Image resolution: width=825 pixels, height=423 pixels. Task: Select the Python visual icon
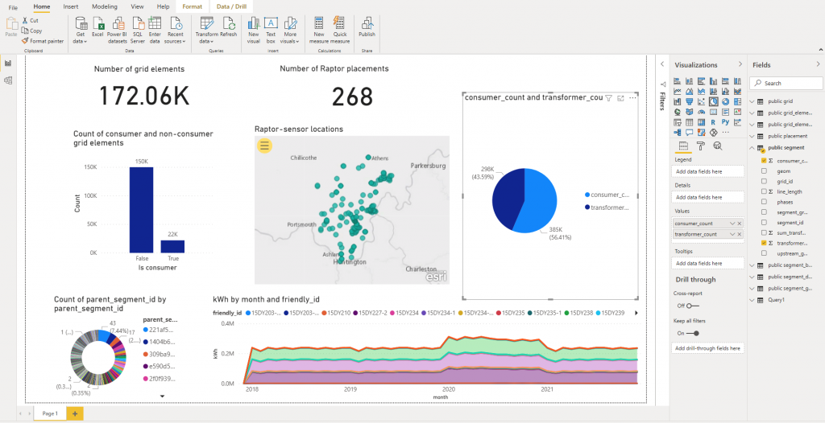726,122
